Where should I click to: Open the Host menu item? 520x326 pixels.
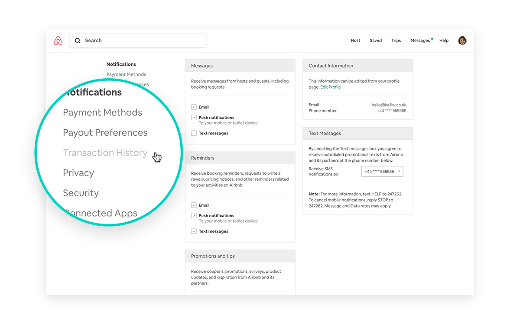click(x=355, y=41)
